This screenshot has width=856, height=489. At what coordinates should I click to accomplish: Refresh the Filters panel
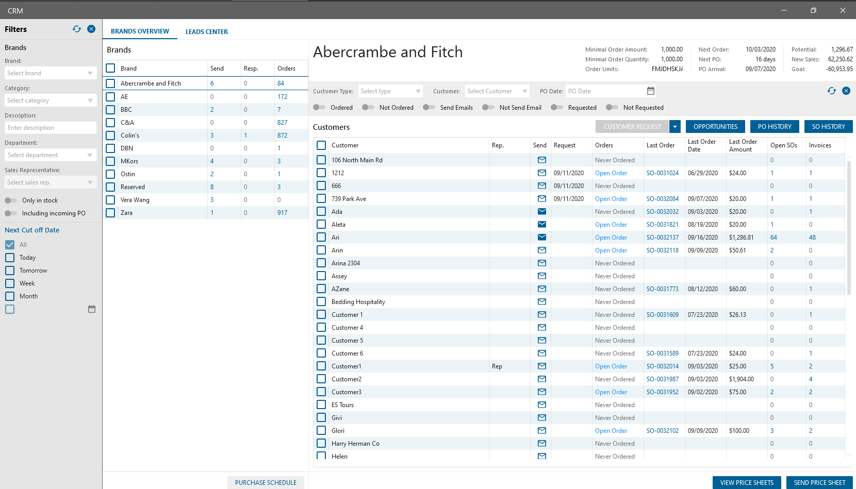point(77,29)
